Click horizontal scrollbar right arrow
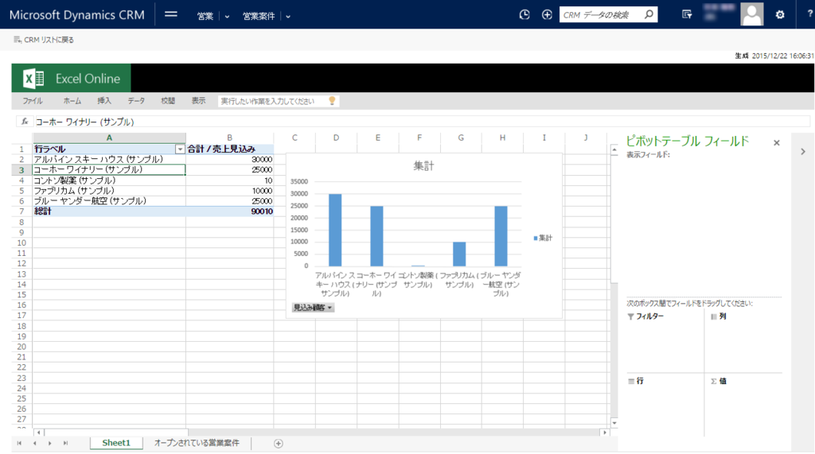The width and height of the screenshot is (815, 454). (604, 433)
